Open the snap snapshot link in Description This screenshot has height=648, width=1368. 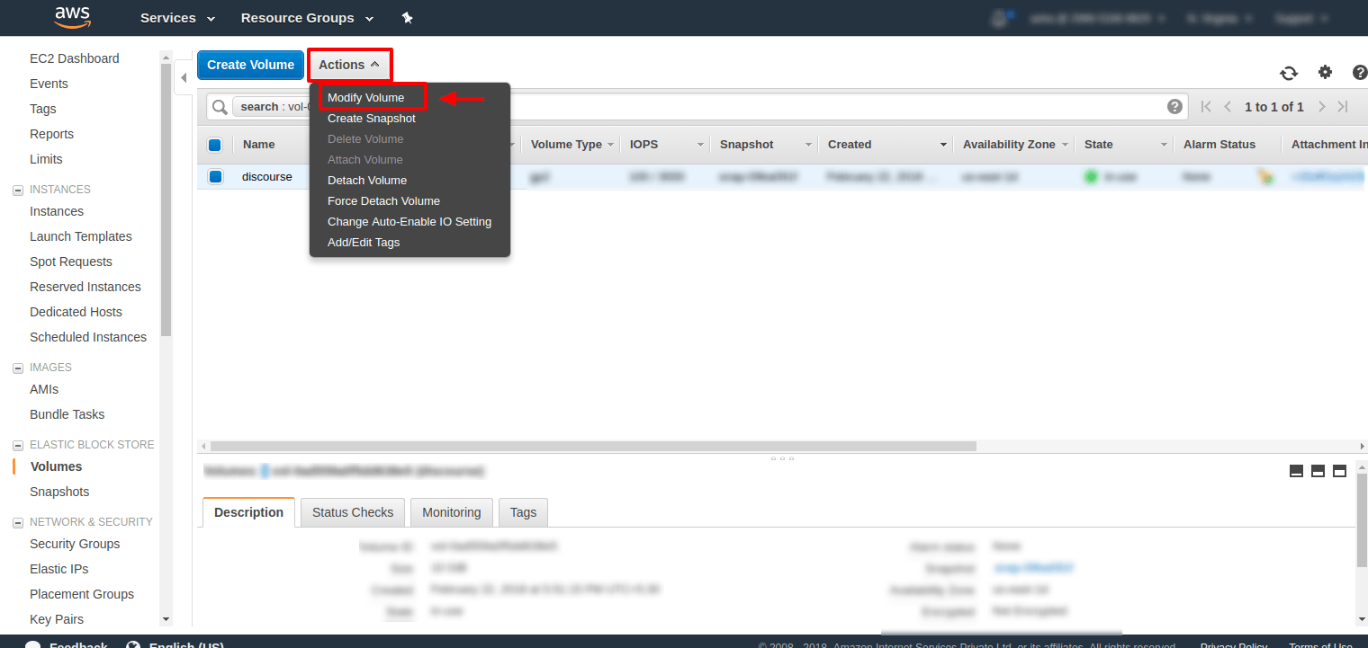pyautogui.click(x=1032, y=567)
